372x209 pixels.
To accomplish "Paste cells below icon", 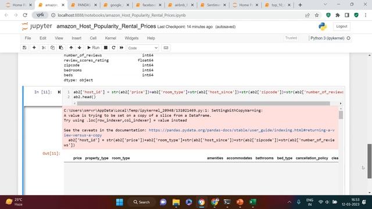I will pyautogui.click(x=61, y=48).
